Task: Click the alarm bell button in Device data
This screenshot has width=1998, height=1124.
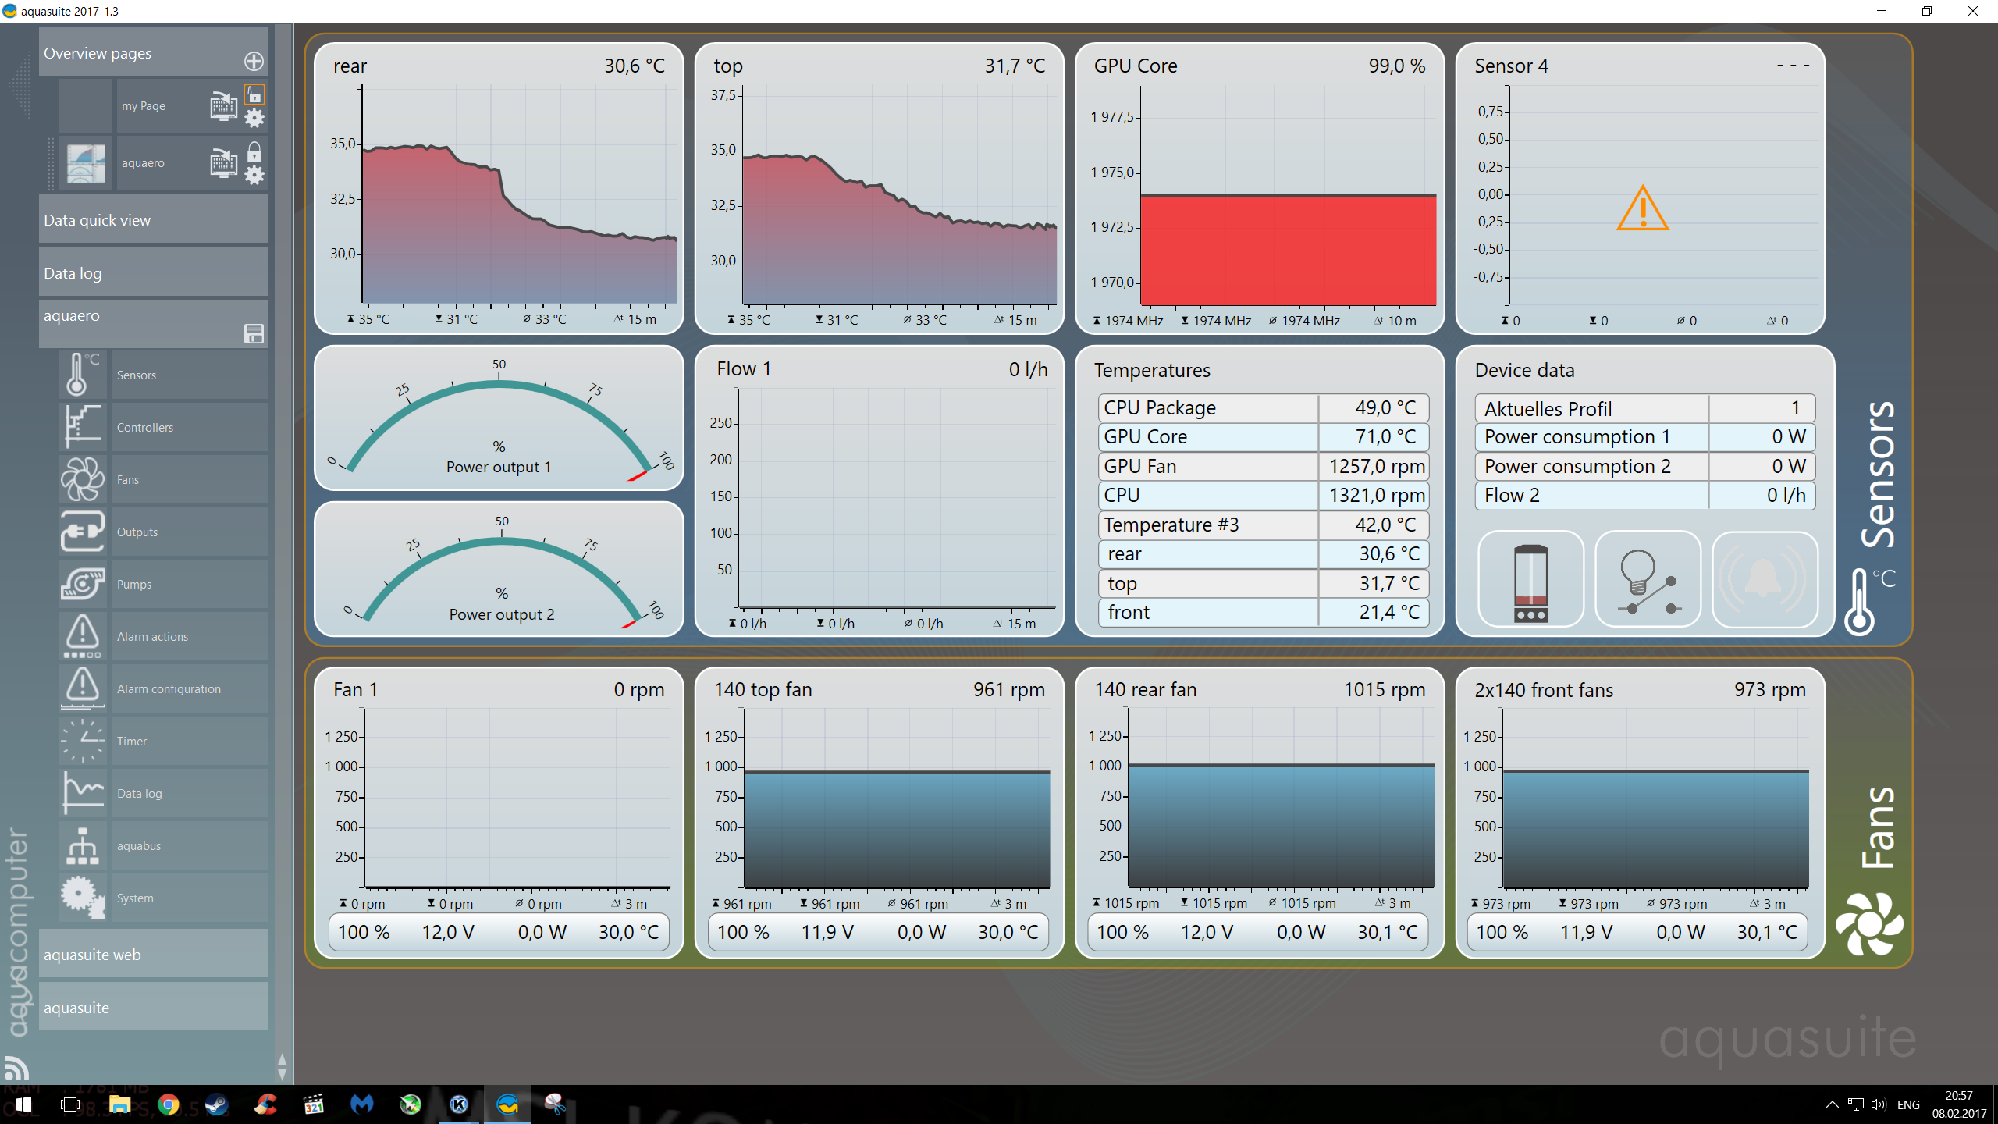Action: pos(1765,579)
